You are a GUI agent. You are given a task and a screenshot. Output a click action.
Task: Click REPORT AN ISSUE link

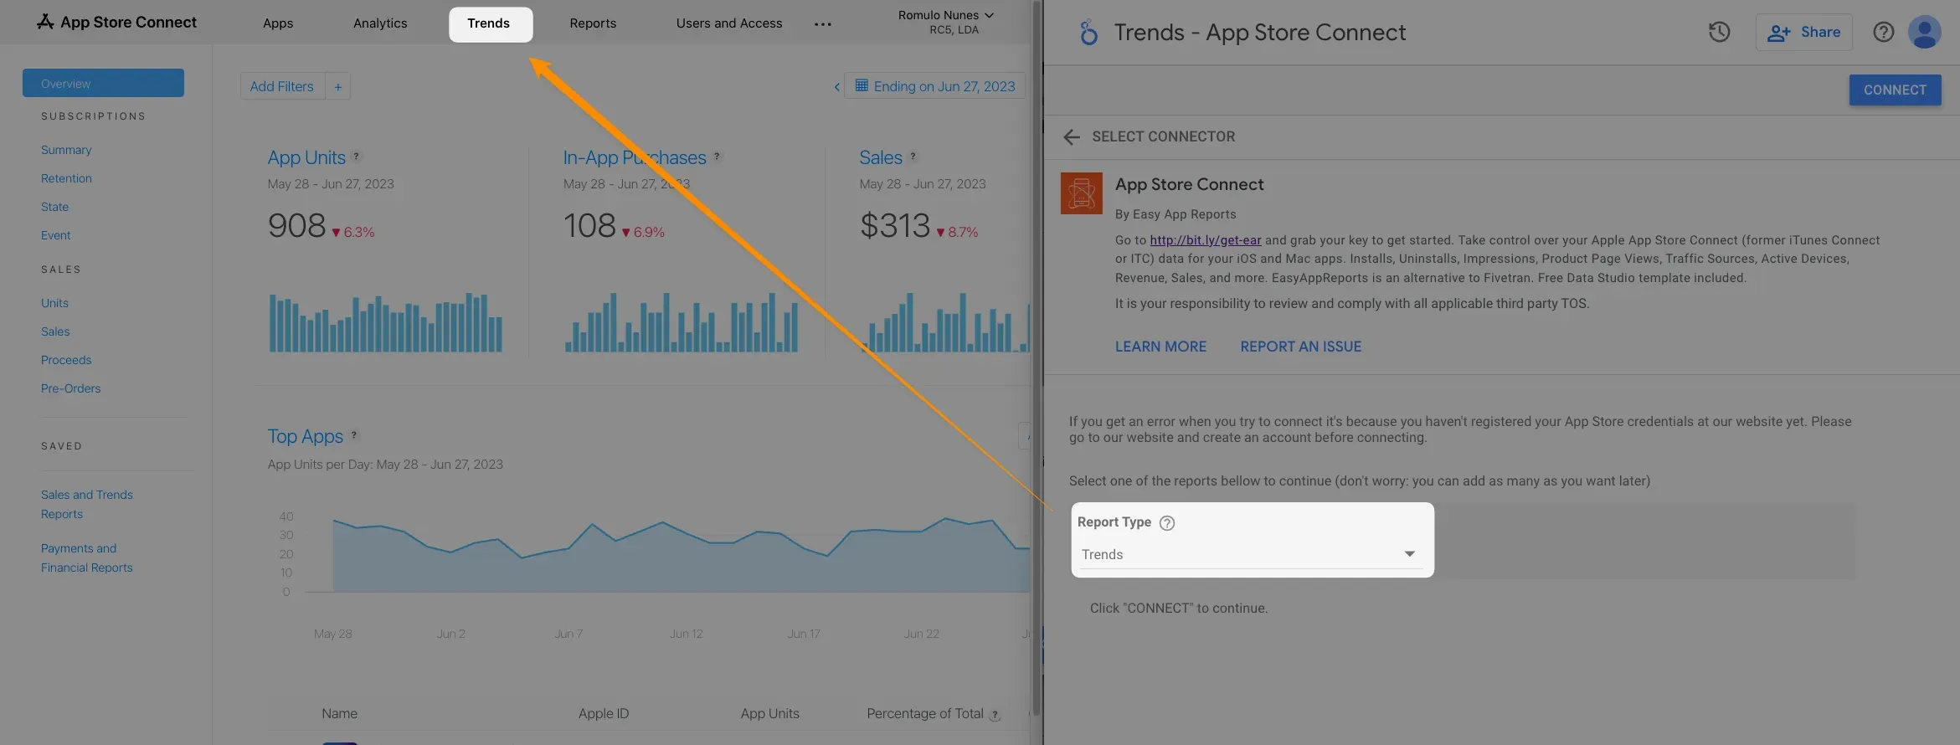pyautogui.click(x=1300, y=347)
